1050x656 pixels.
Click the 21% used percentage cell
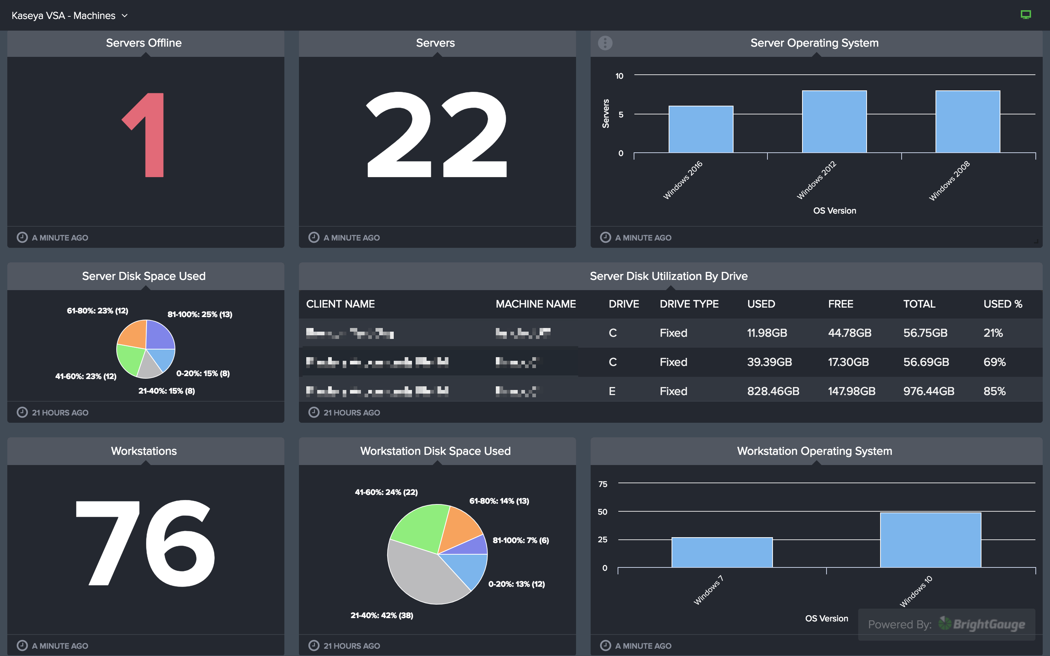(x=993, y=333)
